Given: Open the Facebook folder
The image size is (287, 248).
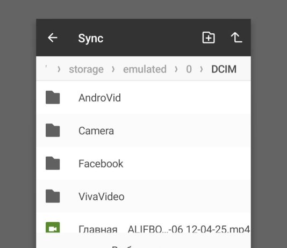Looking at the screenshot, I should click(143, 163).
